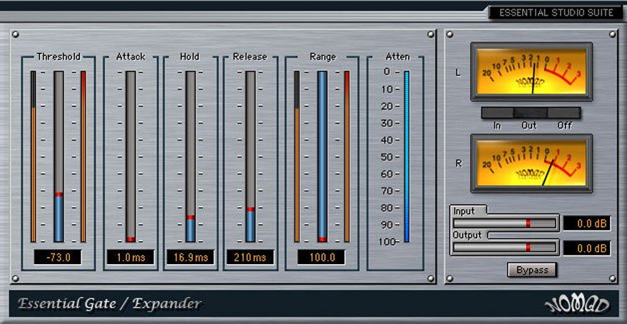Click the Threshold slider red handle
Viewport: 627px width, 324px height.
coord(59,194)
